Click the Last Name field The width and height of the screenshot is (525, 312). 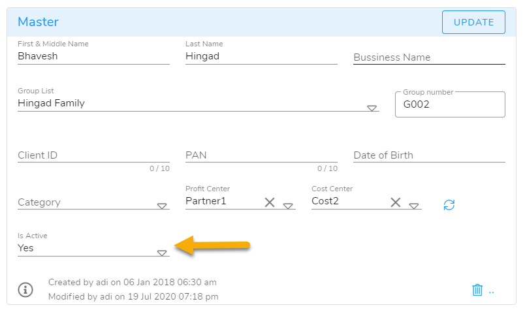(x=261, y=56)
